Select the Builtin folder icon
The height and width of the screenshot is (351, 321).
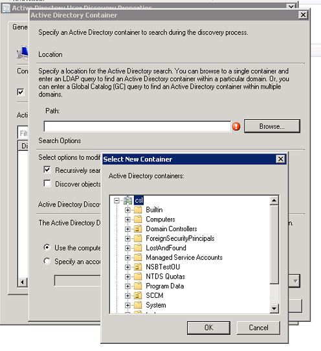tap(138, 210)
